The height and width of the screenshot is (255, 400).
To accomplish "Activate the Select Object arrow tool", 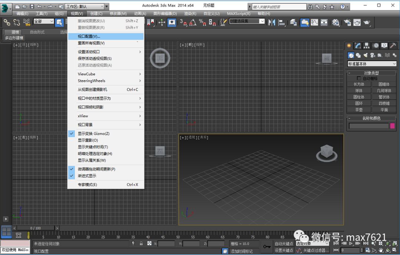I will pos(59,23).
